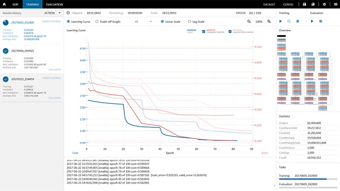
Task: Open the Dataset page
Action: click(269, 4)
